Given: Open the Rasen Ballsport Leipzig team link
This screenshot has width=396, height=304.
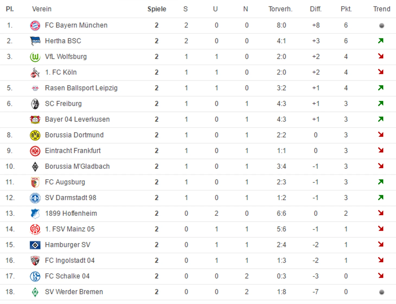Looking at the screenshot, I should coord(81,88).
